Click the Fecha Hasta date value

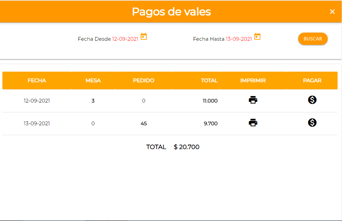coord(239,39)
